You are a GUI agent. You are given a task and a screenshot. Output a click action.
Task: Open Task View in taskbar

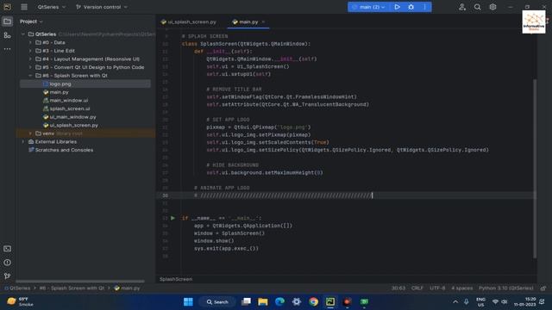tap(246, 302)
